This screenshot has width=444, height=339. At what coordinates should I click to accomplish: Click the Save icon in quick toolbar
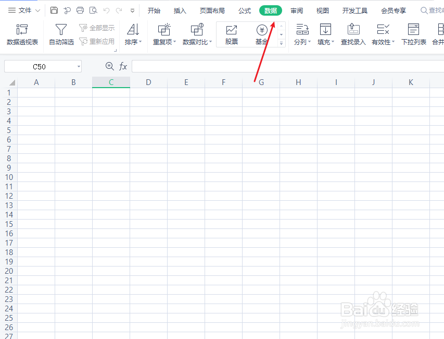[54, 10]
